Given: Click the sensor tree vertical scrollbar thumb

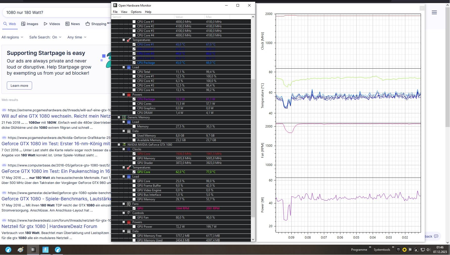Looking at the screenshot, I should [x=253, y=148].
